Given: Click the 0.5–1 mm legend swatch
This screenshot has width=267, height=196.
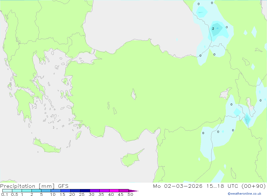Looking at the screenshot, I should (x=17, y=191).
